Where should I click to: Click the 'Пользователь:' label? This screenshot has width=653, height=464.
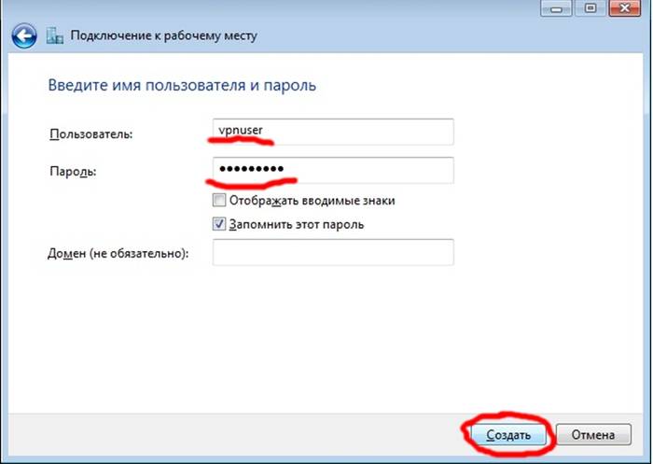(x=90, y=134)
